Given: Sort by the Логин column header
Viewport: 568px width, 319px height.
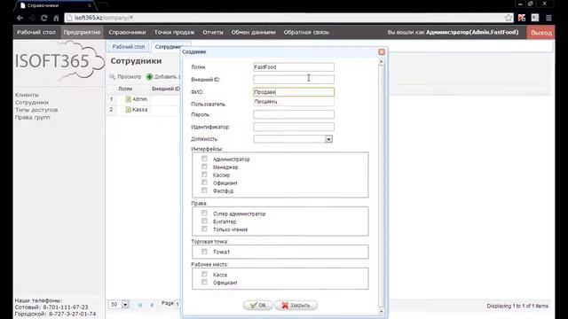Looking at the screenshot, I should pos(125,89).
